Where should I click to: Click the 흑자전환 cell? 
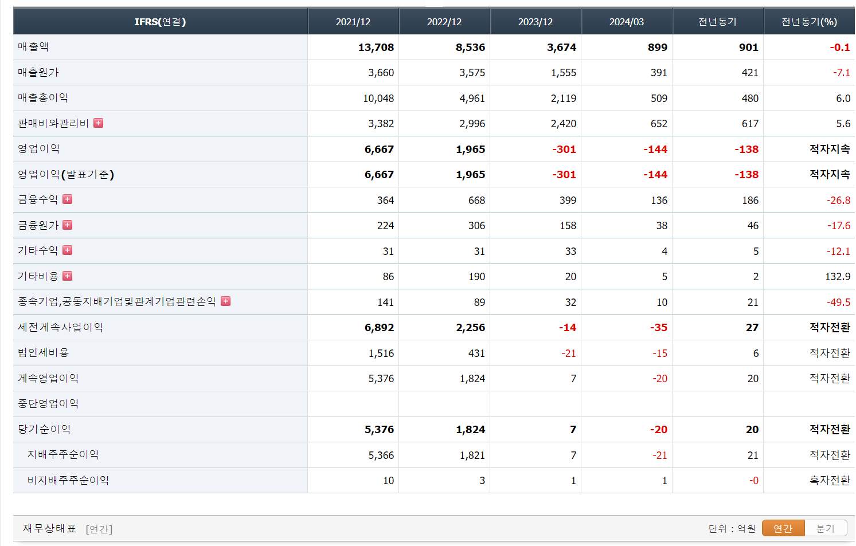click(830, 481)
